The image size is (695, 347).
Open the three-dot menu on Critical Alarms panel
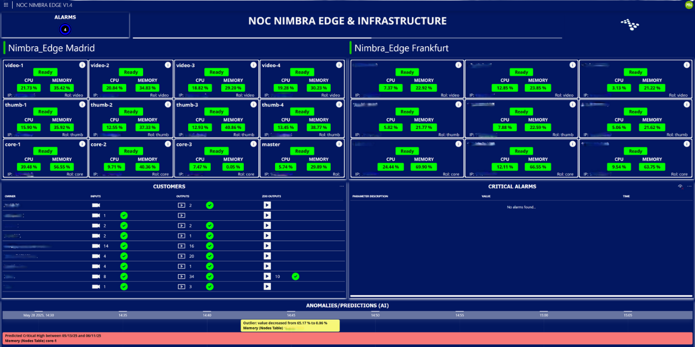click(x=689, y=186)
